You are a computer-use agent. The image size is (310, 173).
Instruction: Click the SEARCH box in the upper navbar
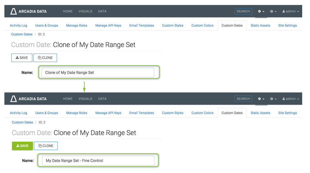243,11
